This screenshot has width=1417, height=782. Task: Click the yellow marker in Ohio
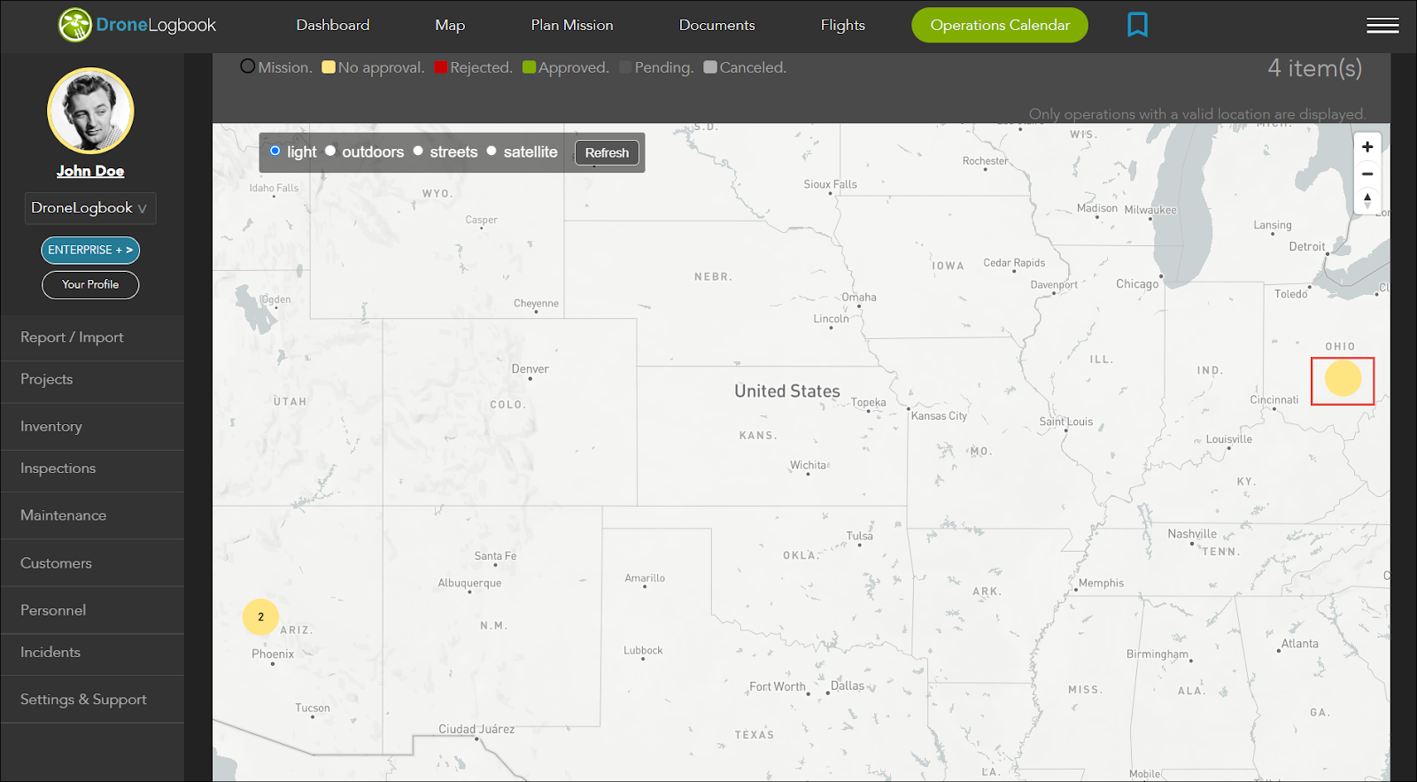[x=1343, y=378]
